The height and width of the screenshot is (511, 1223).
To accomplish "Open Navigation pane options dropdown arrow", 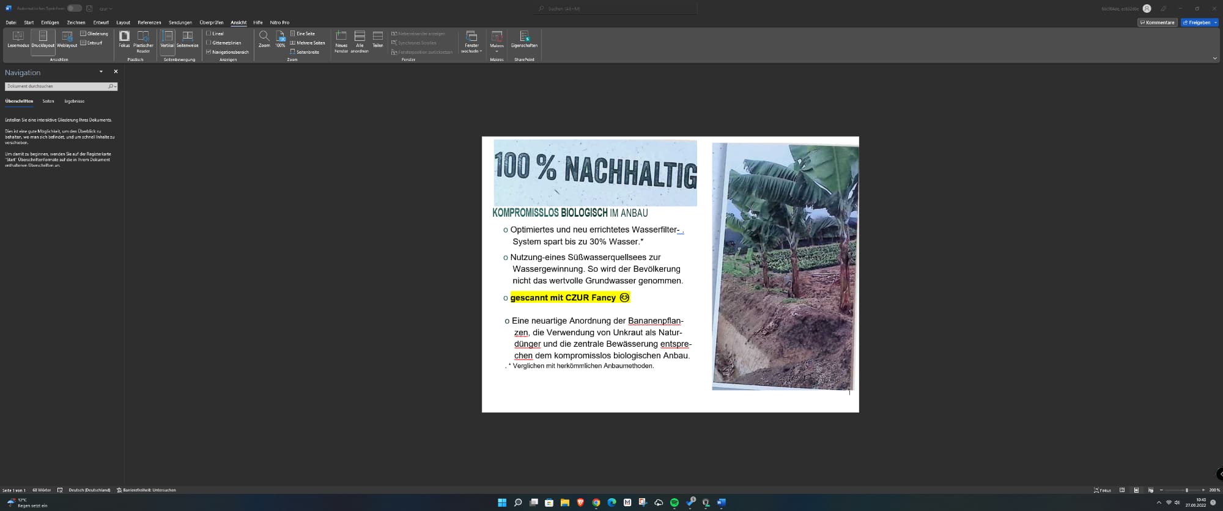I will pyautogui.click(x=101, y=72).
